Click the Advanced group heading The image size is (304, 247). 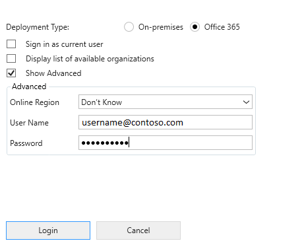pos(29,87)
